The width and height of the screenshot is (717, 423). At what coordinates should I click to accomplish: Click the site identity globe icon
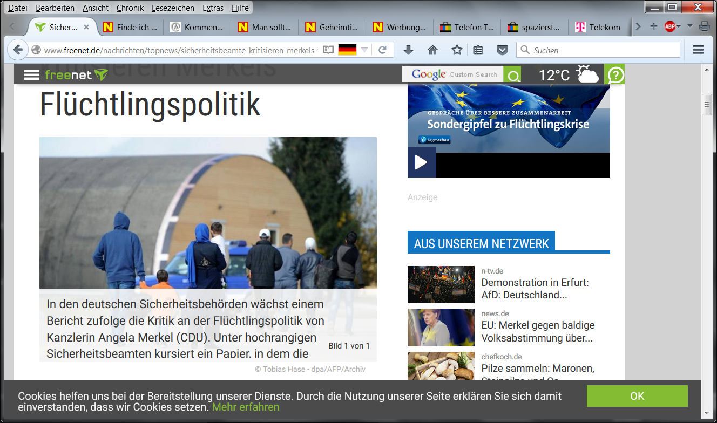point(36,50)
